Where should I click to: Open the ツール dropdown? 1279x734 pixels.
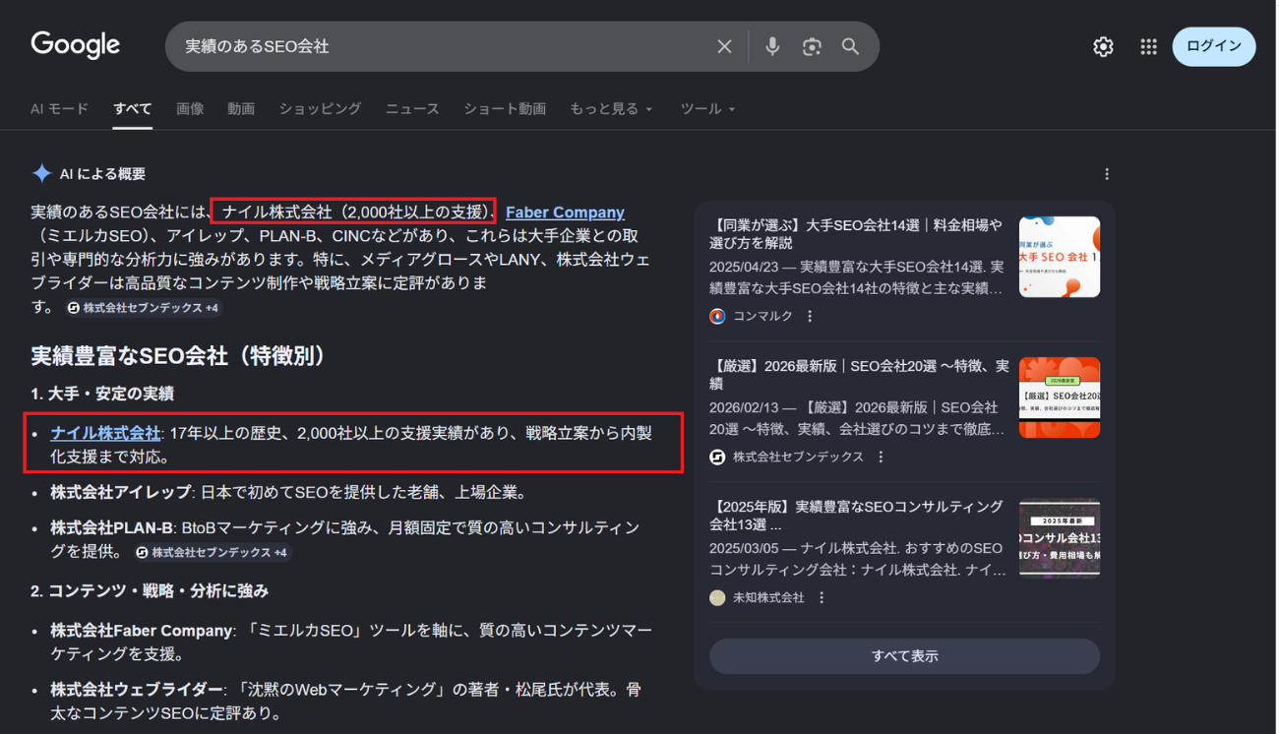point(706,108)
